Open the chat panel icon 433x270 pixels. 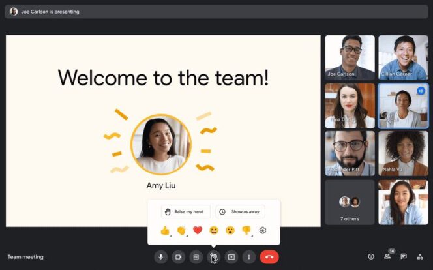[404, 257]
